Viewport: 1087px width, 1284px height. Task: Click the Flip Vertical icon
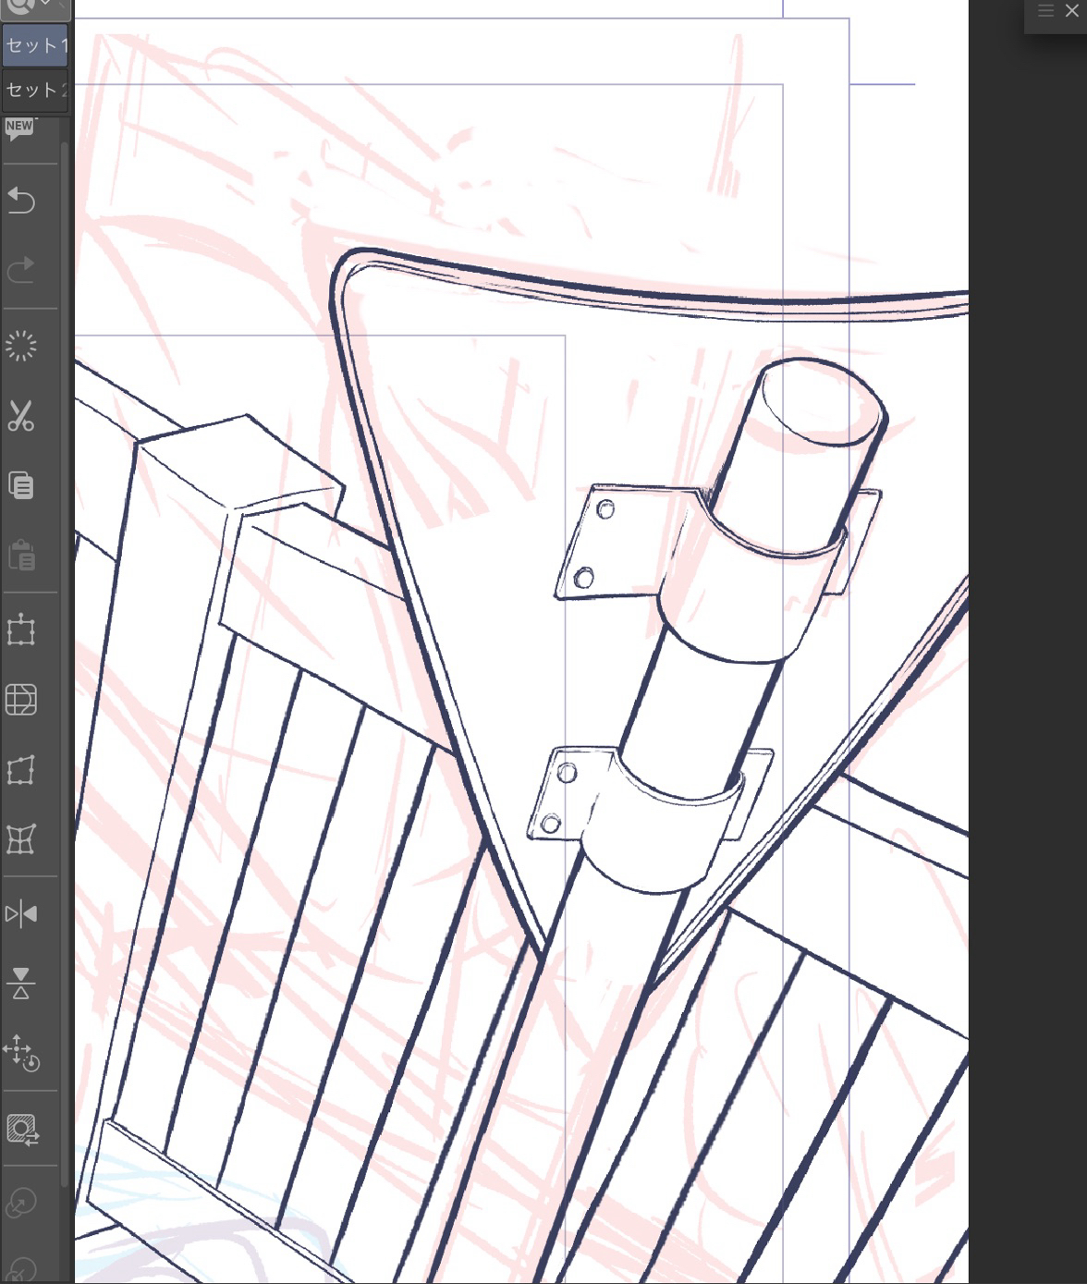tap(21, 984)
